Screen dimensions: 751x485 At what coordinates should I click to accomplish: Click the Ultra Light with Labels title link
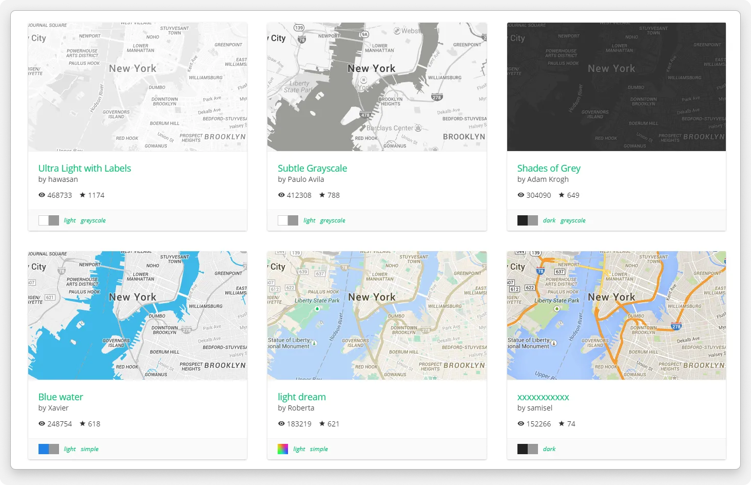(85, 169)
